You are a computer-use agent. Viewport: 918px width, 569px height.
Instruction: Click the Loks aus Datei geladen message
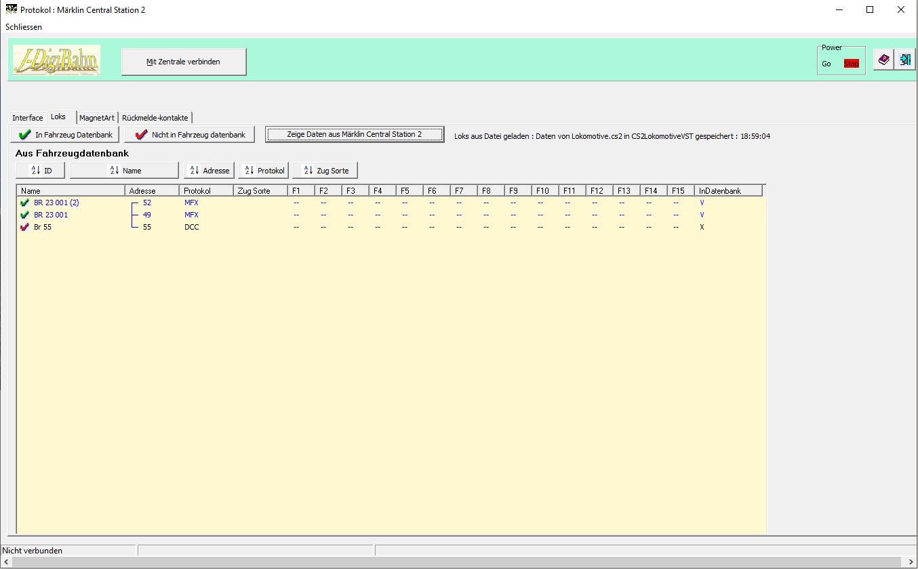point(612,136)
